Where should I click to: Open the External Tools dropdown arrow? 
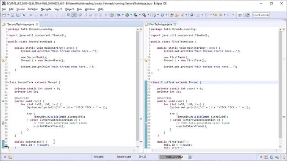click(148, 15)
